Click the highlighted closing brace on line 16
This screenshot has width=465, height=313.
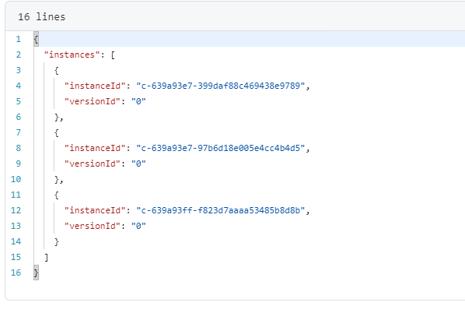click(x=37, y=273)
